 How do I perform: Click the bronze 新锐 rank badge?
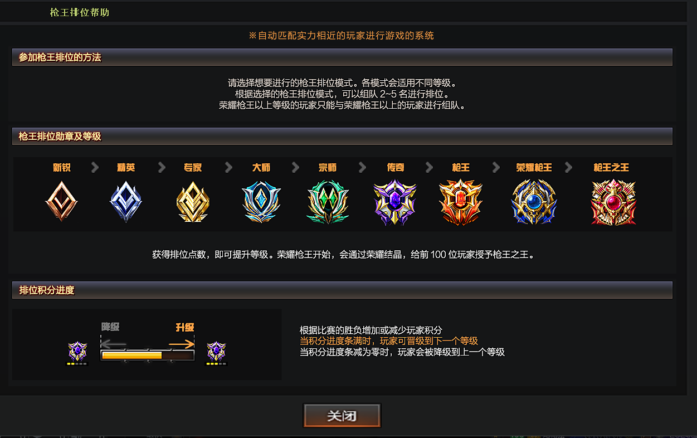tap(61, 201)
